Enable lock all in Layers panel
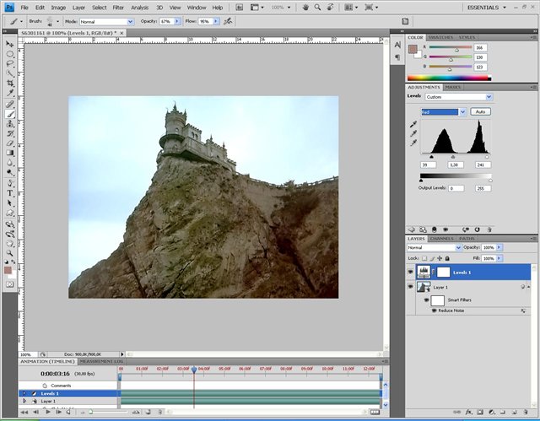Image resolution: width=540 pixels, height=421 pixels. [447, 258]
